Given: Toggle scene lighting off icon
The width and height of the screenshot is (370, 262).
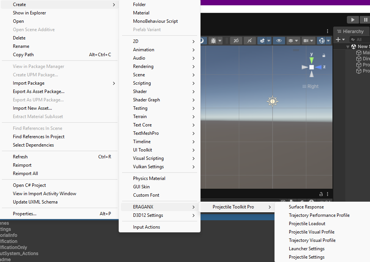Looking at the screenshot, I should tap(249, 41).
